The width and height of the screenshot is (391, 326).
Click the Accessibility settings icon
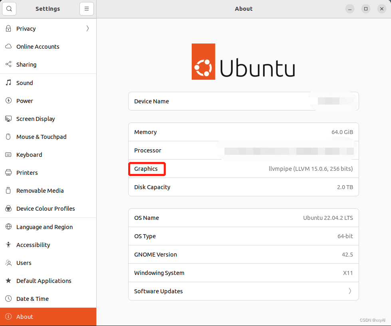pyautogui.click(x=8, y=245)
